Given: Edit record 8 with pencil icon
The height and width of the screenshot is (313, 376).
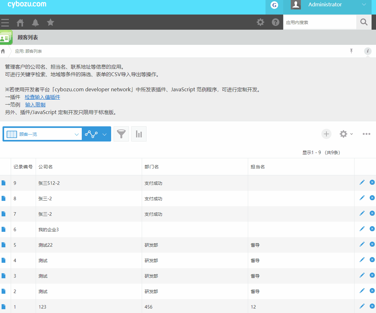Looking at the screenshot, I should (x=362, y=198).
